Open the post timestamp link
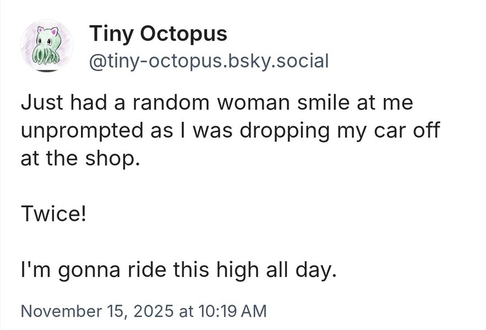The image size is (486, 330). point(143,311)
